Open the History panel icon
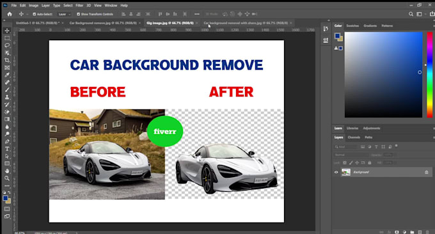This screenshot has height=234, width=435. 326,29
